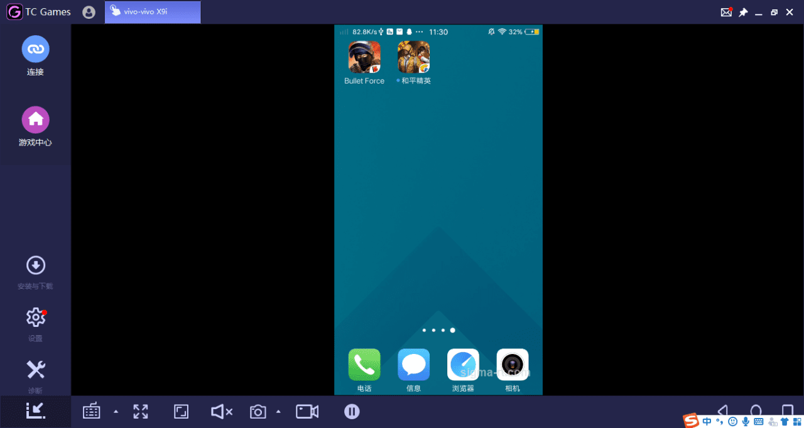Screen dimensions: 804x428
Task: Open 游戏中心 game center
Action: [36, 120]
